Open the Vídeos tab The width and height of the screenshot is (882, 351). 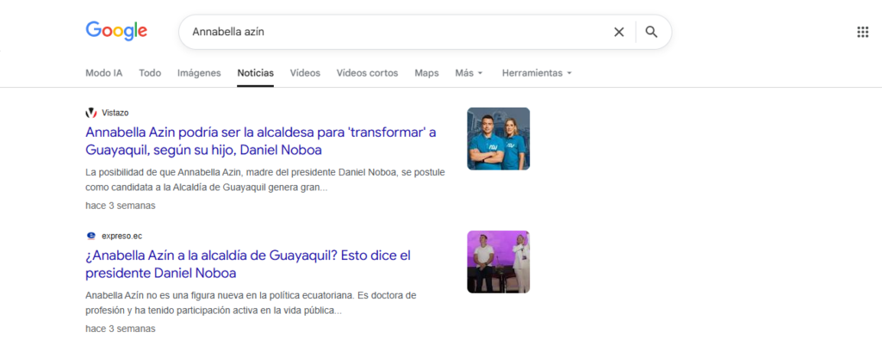click(305, 73)
